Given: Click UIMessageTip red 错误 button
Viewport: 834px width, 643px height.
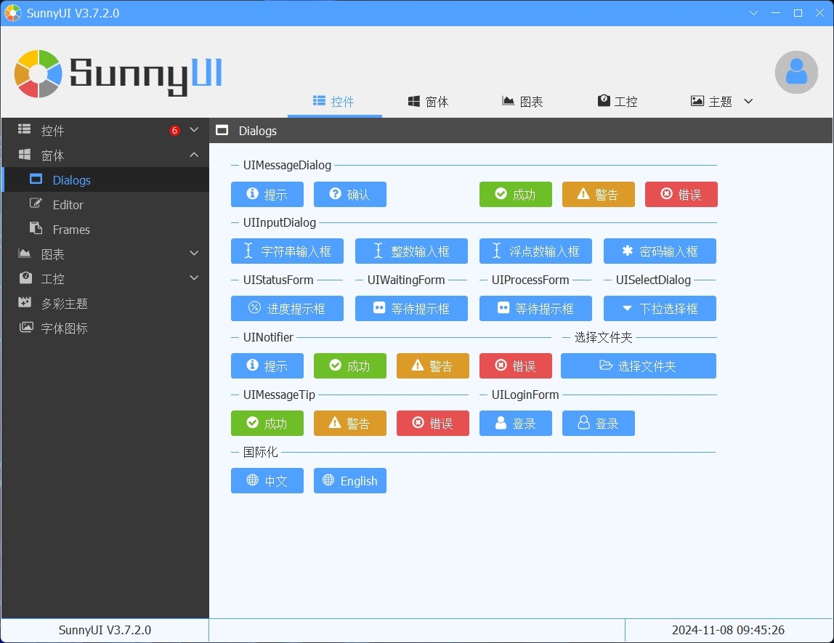Looking at the screenshot, I should coord(433,424).
